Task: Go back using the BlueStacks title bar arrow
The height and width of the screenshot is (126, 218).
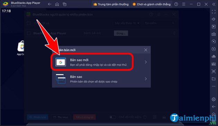Action: point(49,4)
